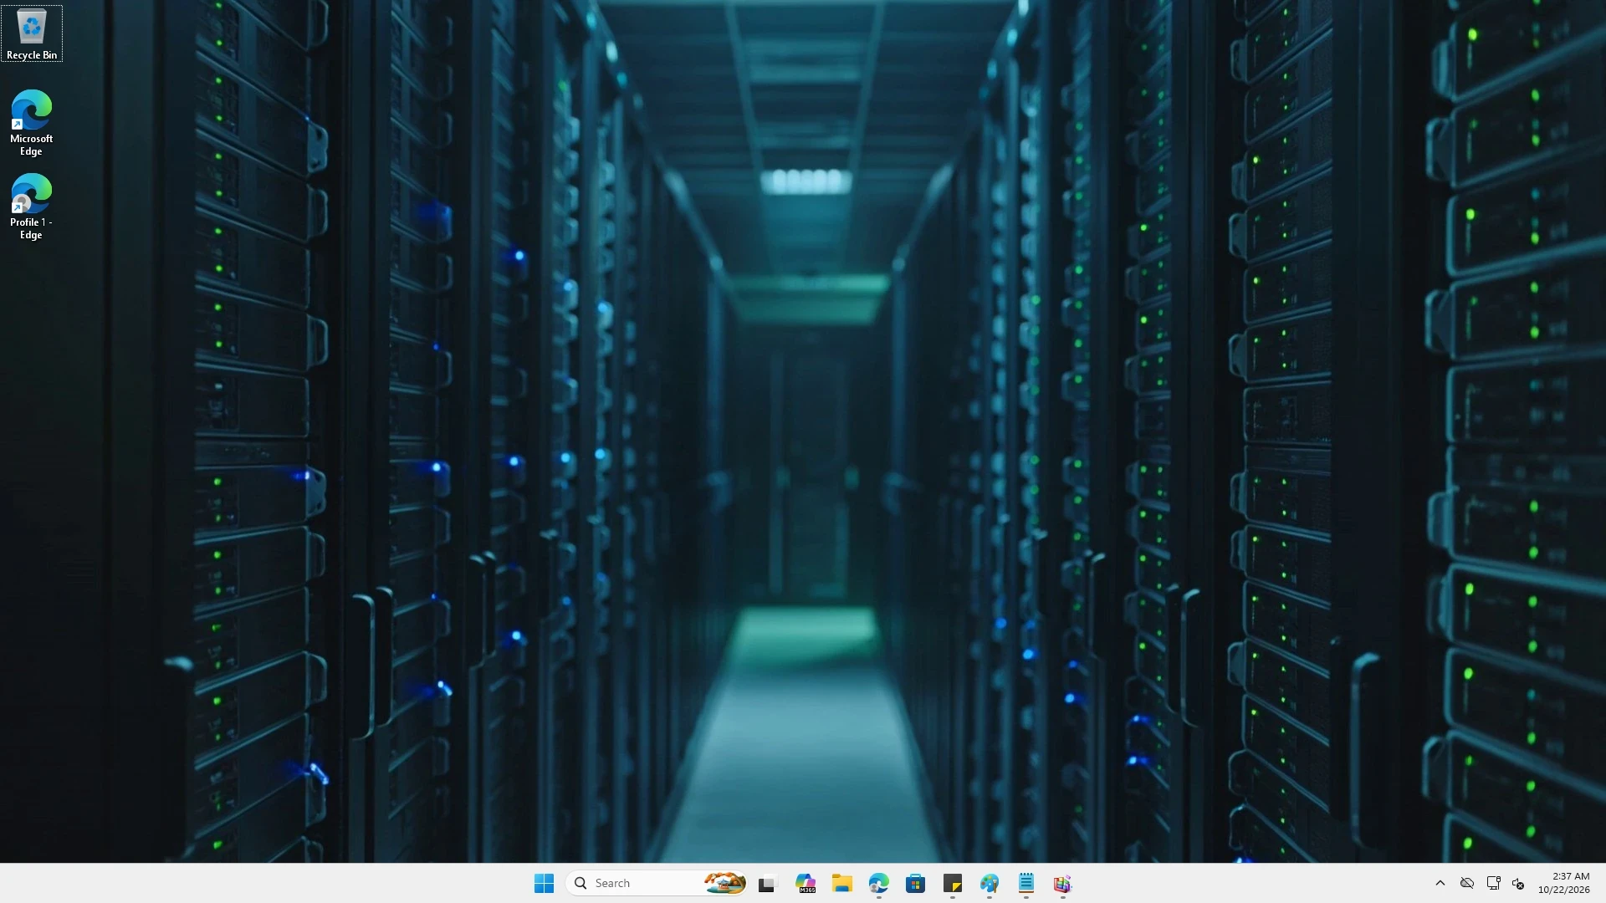Open WinRAR archive app in taskbar
Screen dimensions: 1606x903
coord(1063,884)
